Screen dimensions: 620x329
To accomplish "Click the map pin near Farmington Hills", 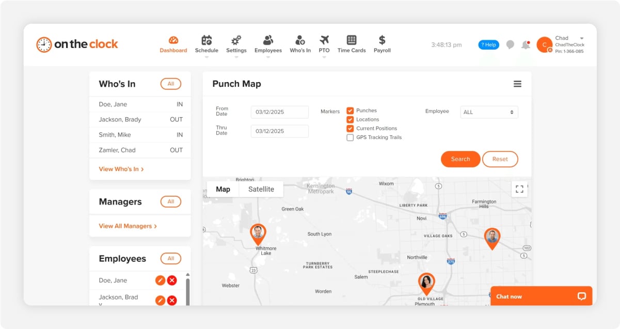I will click(x=492, y=239).
